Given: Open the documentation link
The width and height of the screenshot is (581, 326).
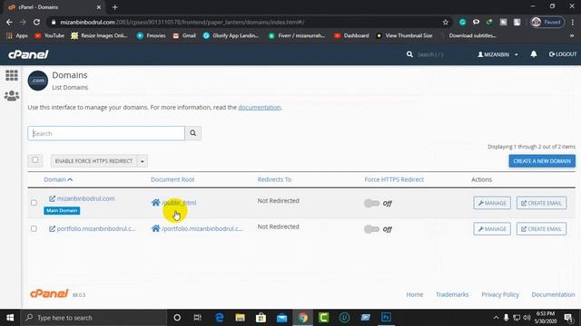Looking at the screenshot, I should (x=260, y=107).
